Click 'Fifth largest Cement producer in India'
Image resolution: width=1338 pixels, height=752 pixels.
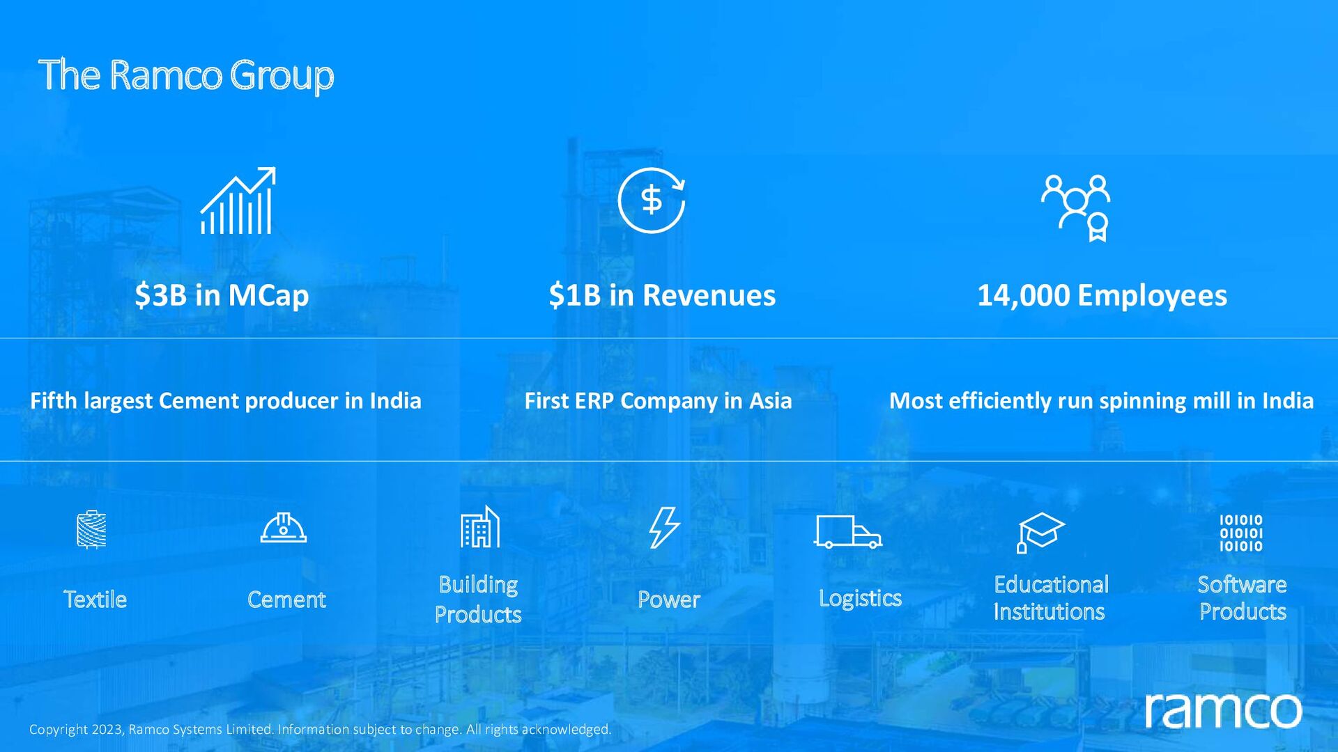[226, 401]
